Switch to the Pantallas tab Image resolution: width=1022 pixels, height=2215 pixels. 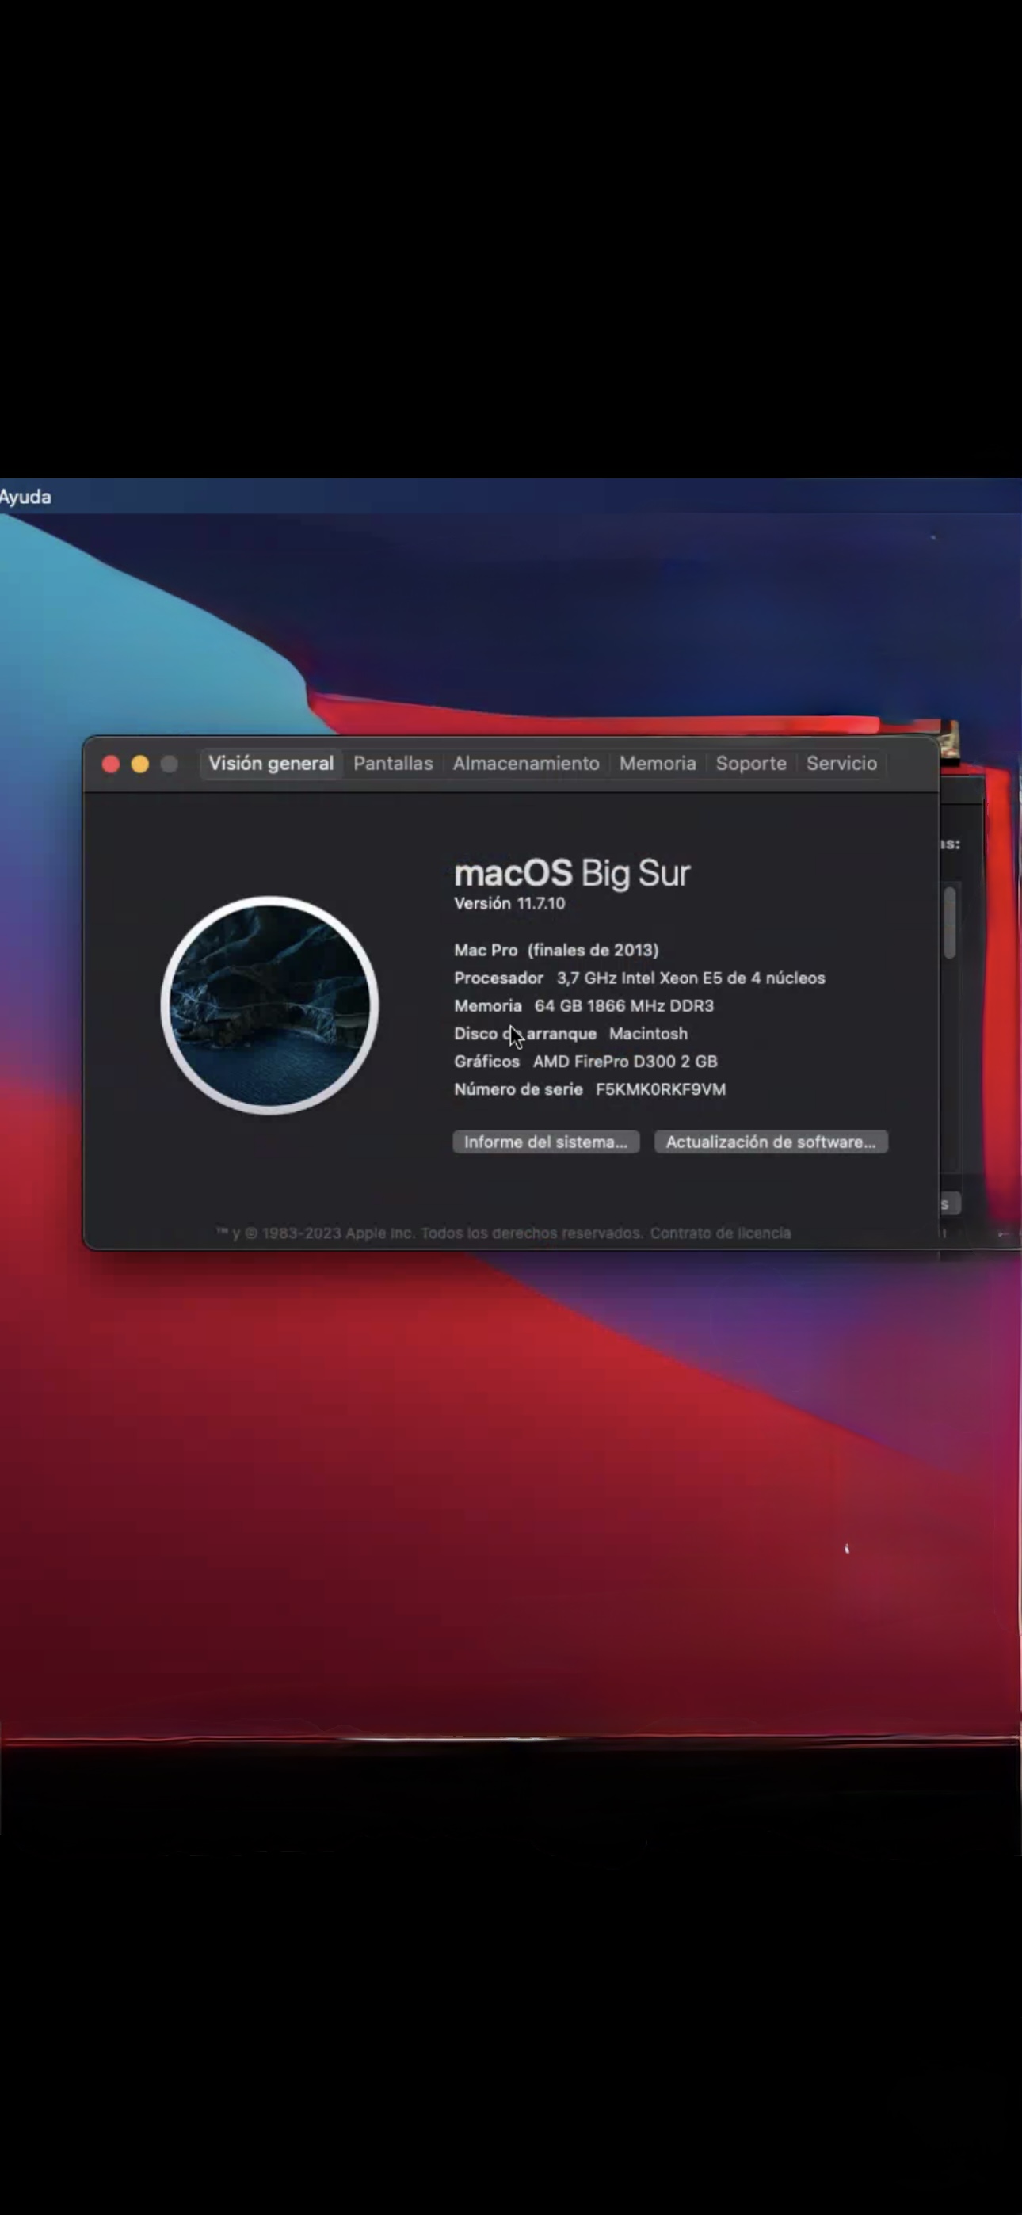[x=393, y=764]
